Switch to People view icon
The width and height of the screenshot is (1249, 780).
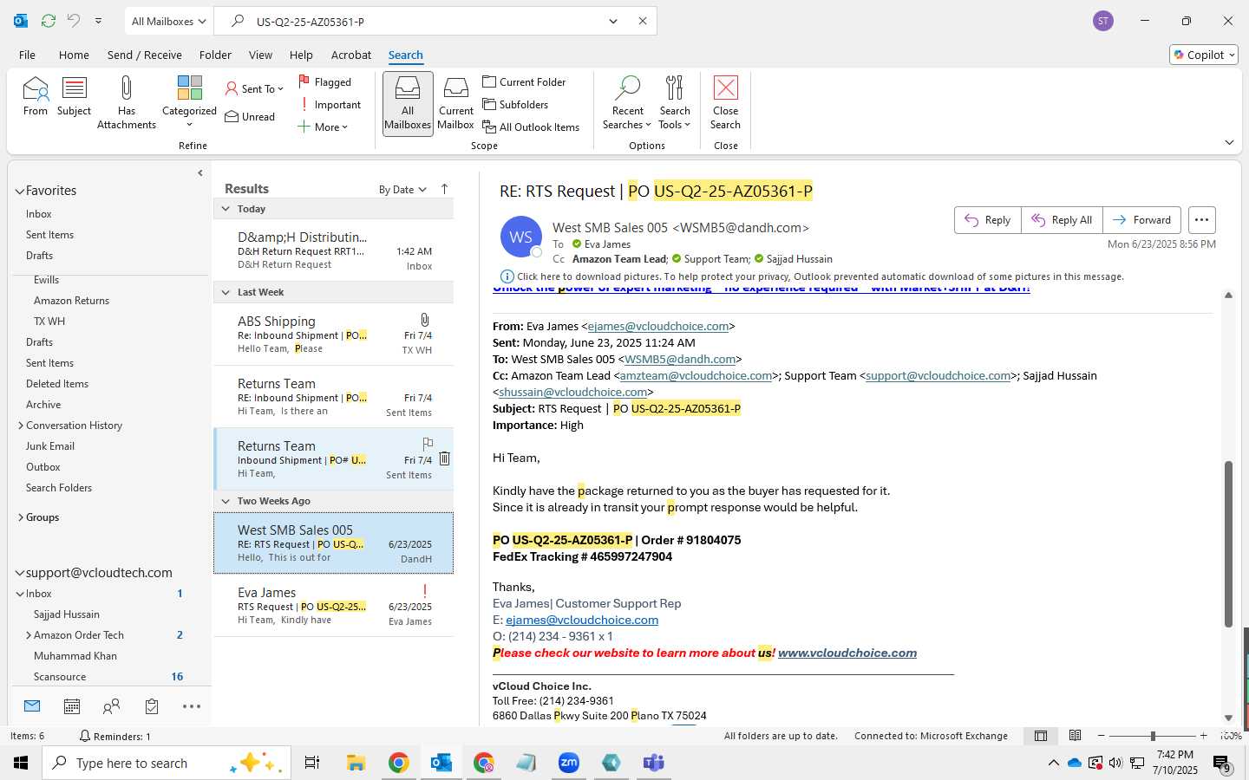(111, 706)
